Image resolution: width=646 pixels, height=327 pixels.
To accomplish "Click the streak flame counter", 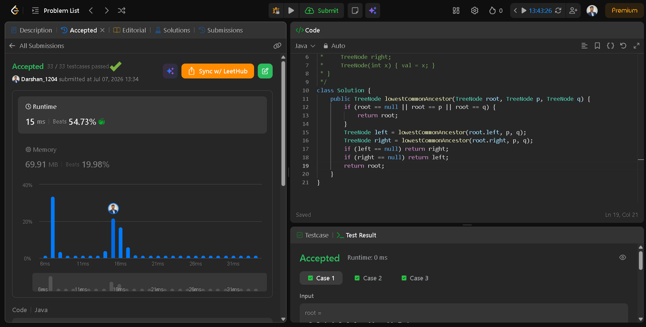I will tap(496, 10).
